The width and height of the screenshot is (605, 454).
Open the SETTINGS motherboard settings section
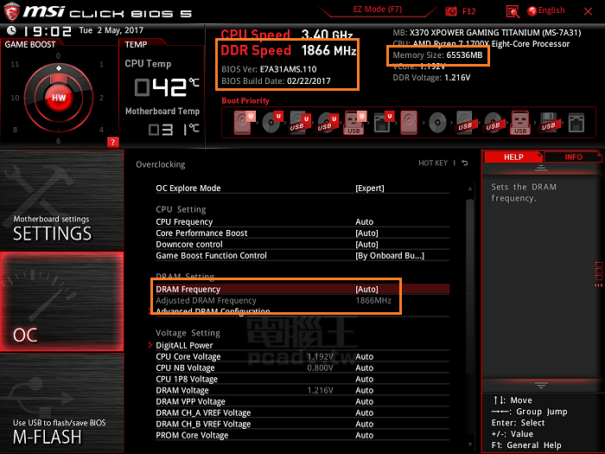pos(61,200)
